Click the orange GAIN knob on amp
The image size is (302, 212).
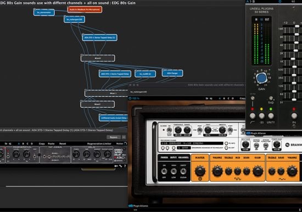click(258, 171)
